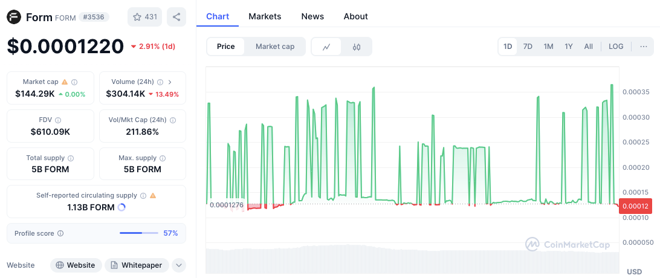Select the 1Y time range
This screenshot has width=660, height=278.
[x=569, y=47]
